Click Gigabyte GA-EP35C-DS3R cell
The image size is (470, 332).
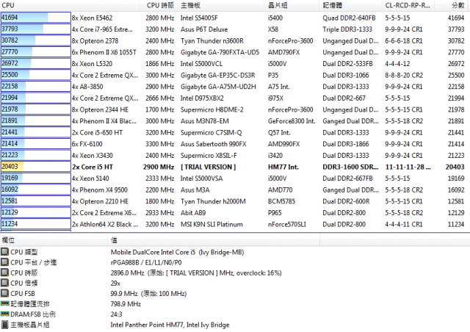click(x=217, y=75)
